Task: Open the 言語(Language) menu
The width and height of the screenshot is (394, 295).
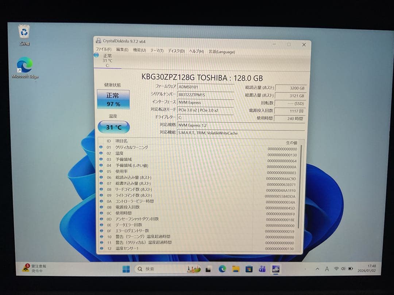Action: click(221, 51)
